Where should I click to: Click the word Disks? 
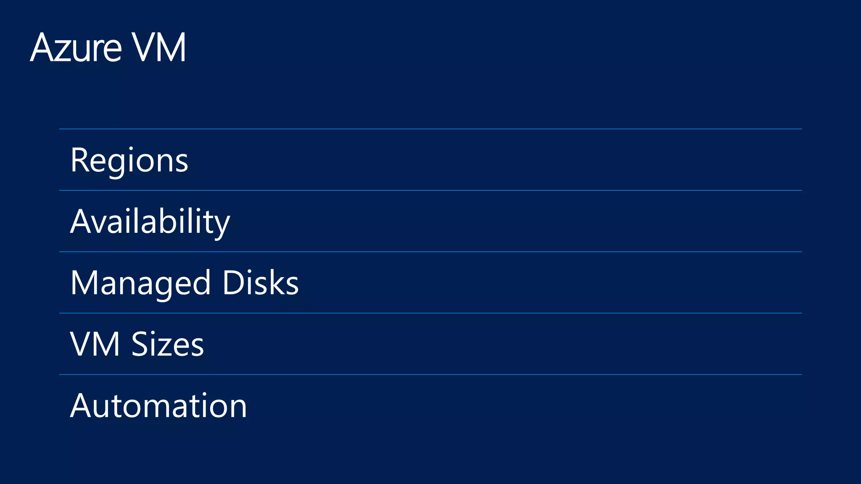[260, 283]
